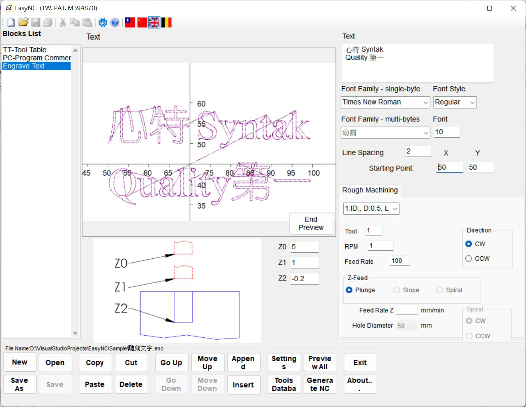Choose Spiral Z-Feed mode
This screenshot has height=407, width=526.
[449, 290]
